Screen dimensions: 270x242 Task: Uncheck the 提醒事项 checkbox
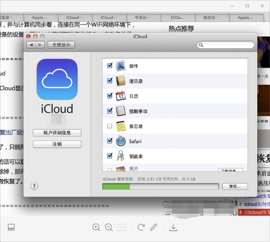(110, 111)
